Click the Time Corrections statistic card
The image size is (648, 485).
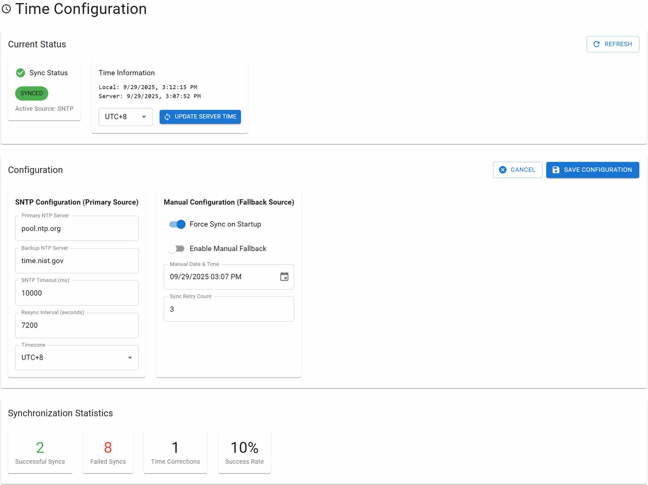pos(175,453)
